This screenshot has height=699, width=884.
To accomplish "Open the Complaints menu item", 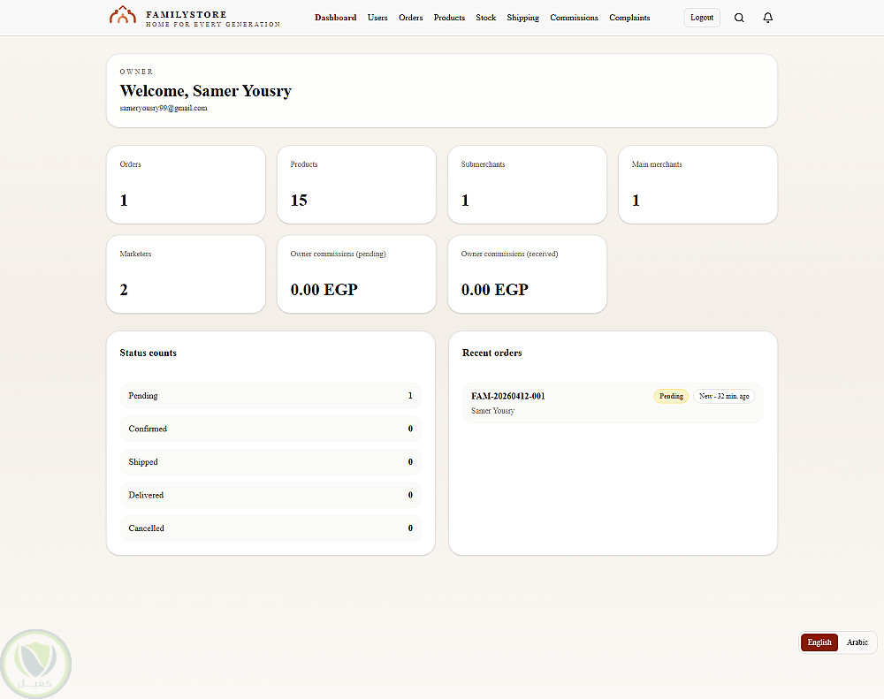I will (x=629, y=18).
